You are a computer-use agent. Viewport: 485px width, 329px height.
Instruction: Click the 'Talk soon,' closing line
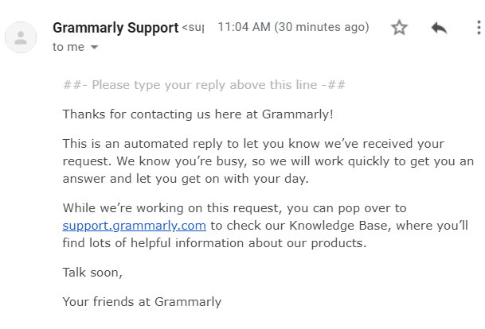coord(92,273)
